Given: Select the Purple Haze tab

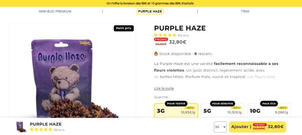Looking at the screenshot, I should click(150, 11).
